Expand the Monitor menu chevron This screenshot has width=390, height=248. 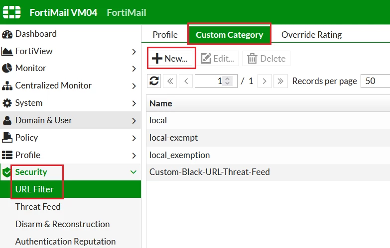pos(134,69)
